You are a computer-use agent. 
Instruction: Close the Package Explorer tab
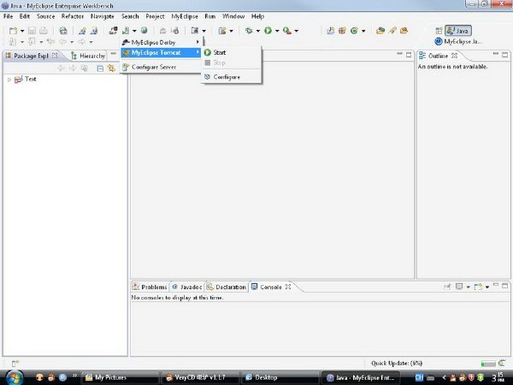click(55, 56)
